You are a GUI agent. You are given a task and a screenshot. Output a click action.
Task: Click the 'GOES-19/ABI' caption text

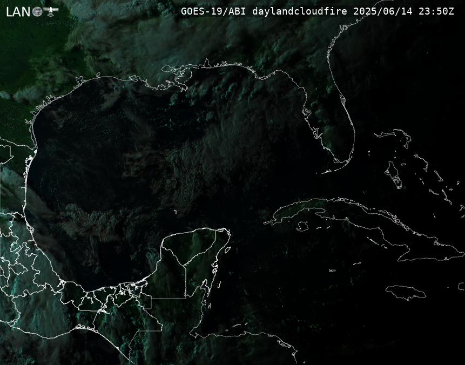point(213,11)
